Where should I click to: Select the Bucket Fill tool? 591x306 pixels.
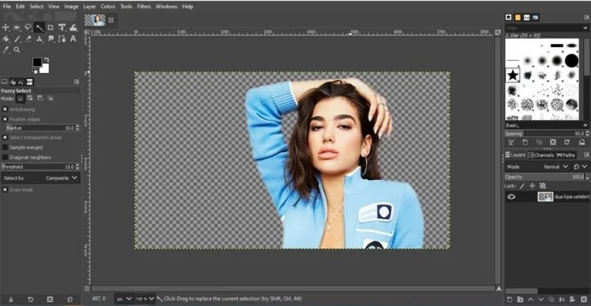point(5,38)
